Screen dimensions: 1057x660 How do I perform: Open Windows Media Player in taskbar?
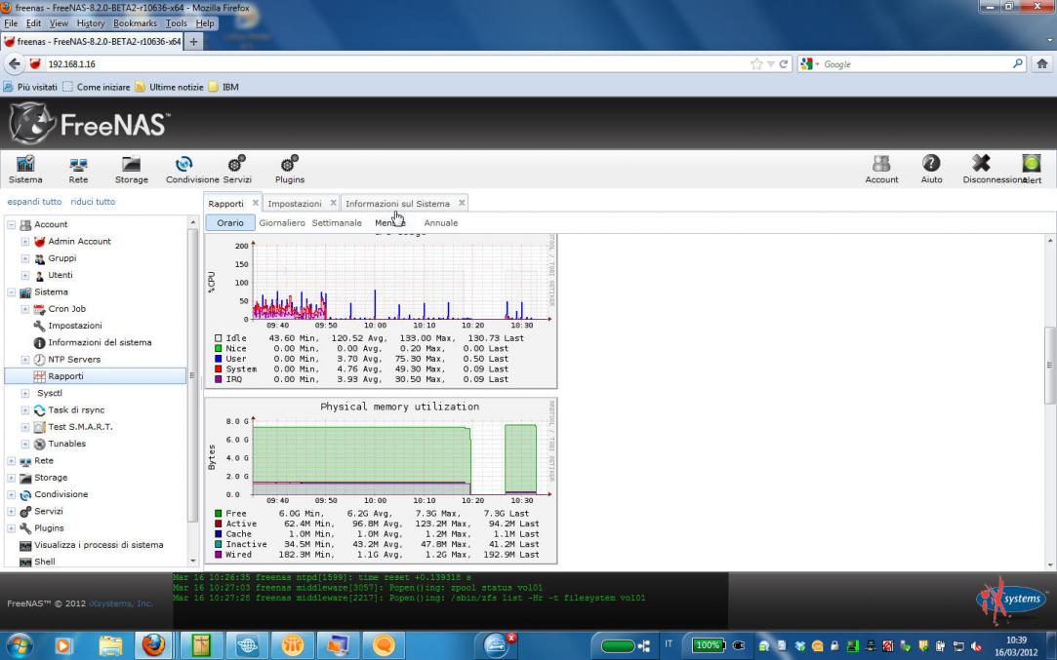(62, 645)
